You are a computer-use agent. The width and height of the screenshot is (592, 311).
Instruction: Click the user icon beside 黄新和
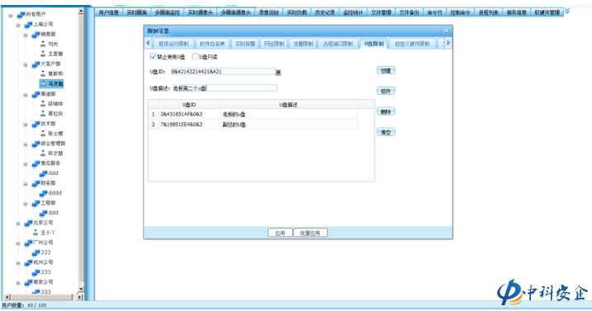(43, 73)
